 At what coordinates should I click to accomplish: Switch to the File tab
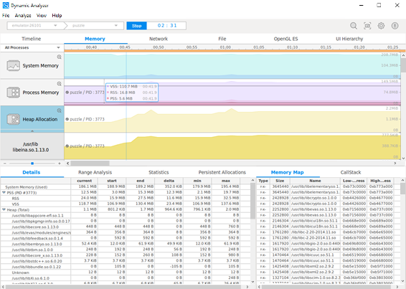[x=222, y=39]
